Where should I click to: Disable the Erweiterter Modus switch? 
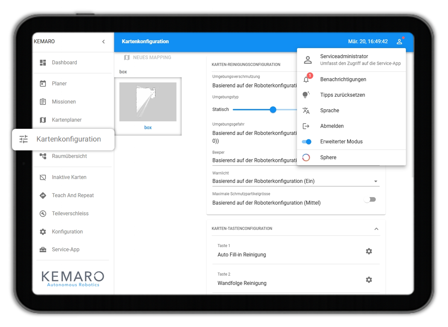tap(307, 142)
